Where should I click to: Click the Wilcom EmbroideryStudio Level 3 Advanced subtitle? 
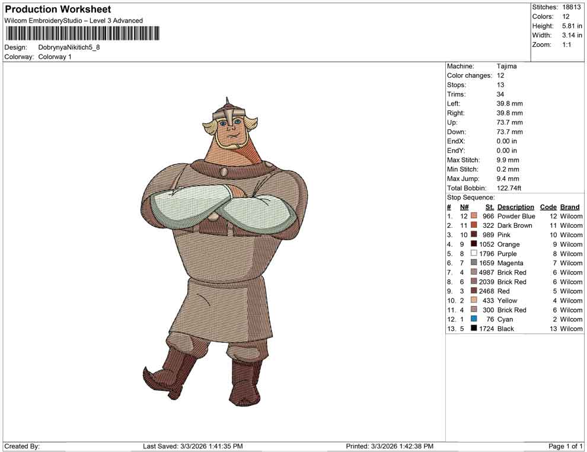click(x=74, y=21)
